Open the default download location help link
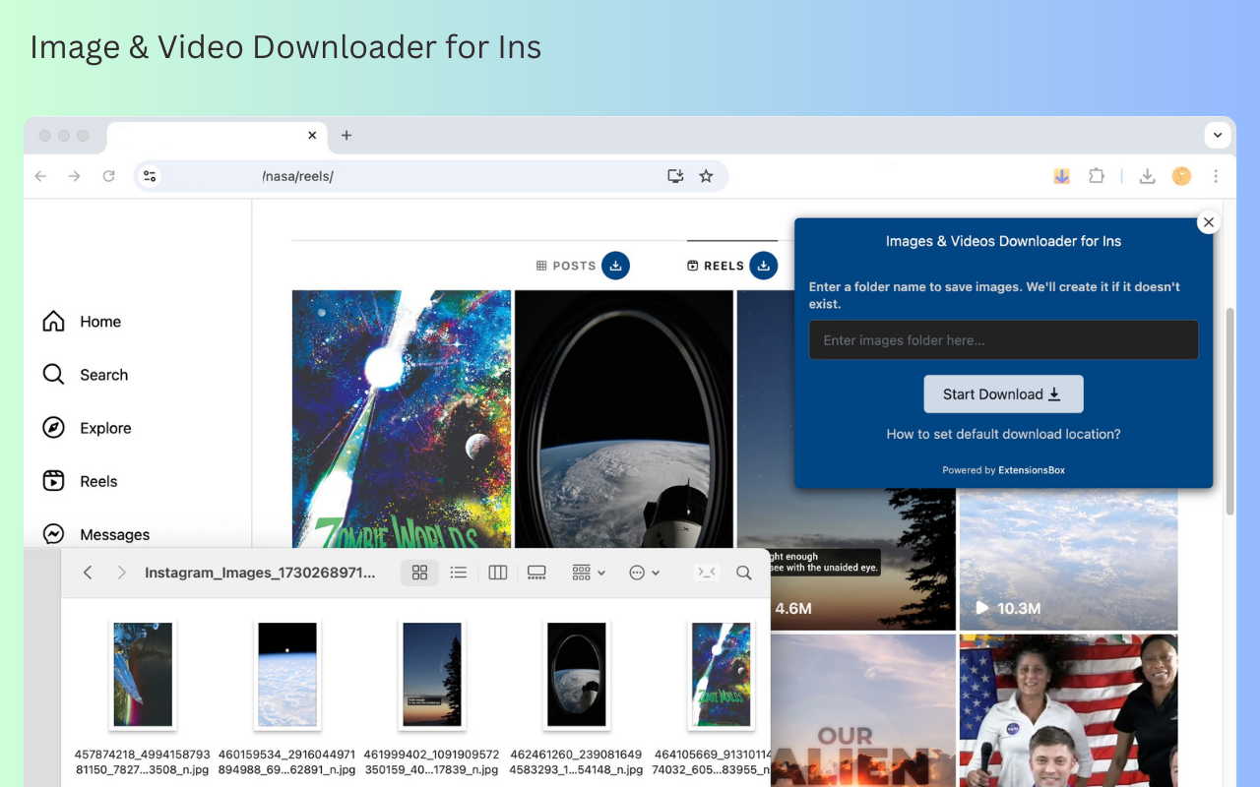The width and height of the screenshot is (1260, 787). click(x=1003, y=434)
